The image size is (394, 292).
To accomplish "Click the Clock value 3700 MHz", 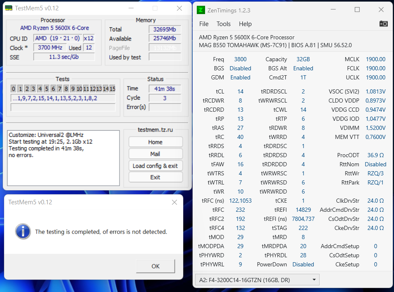I will (x=50, y=48).
